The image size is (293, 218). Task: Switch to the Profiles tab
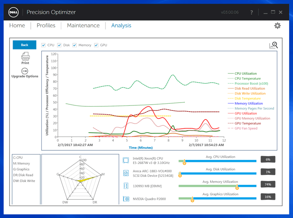tap(46, 26)
